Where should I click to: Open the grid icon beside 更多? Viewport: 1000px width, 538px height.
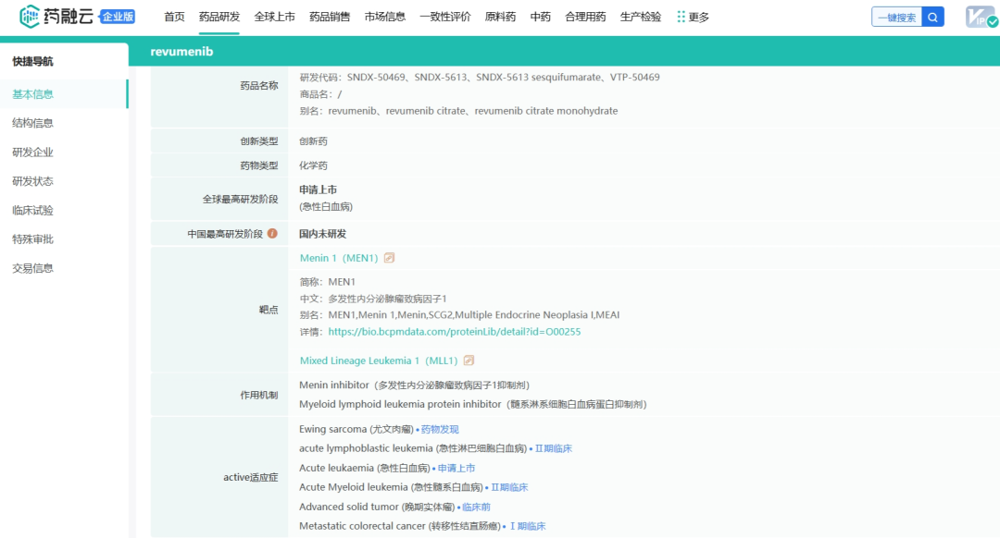click(x=681, y=17)
